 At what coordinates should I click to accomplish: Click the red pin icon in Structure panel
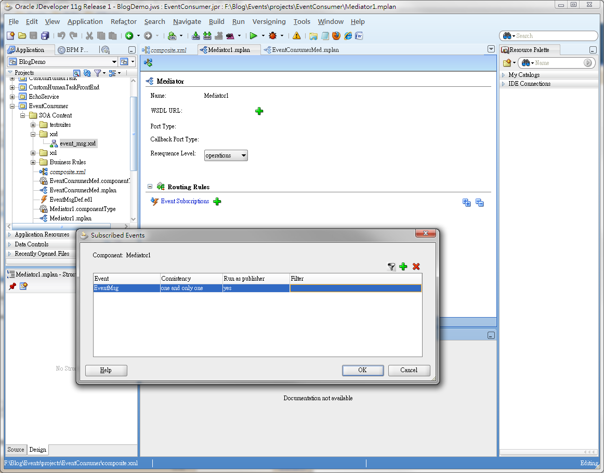pyautogui.click(x=12, y=286)
